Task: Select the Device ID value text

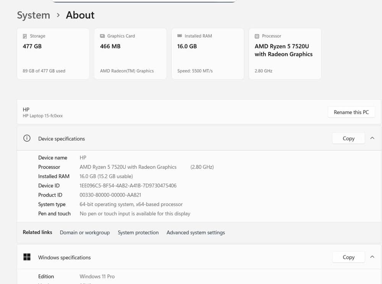Action: (x=128, y=186)
